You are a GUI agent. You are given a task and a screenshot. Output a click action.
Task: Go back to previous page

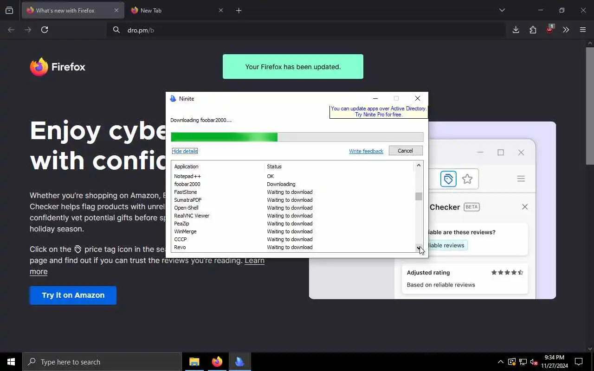click(11, 30)
